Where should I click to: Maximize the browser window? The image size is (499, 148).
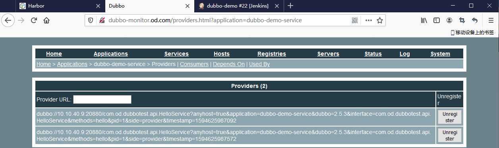pos(471,6)
